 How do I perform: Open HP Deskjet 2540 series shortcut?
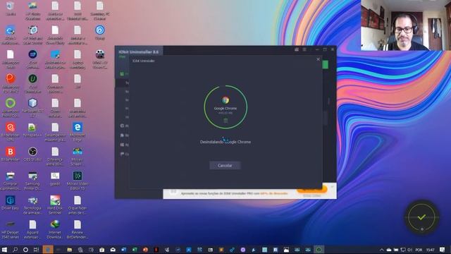pyautogui.click(x=11, y=229)
